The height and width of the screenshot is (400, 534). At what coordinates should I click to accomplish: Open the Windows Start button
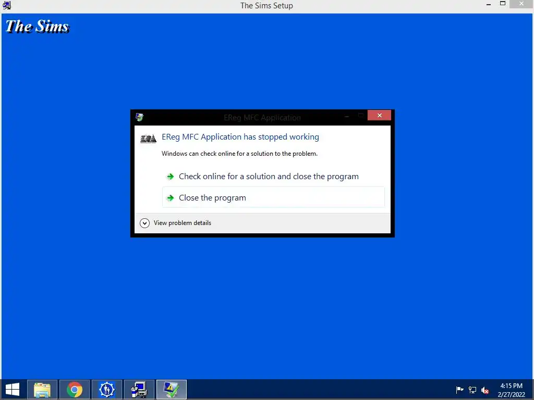(13, 390)
